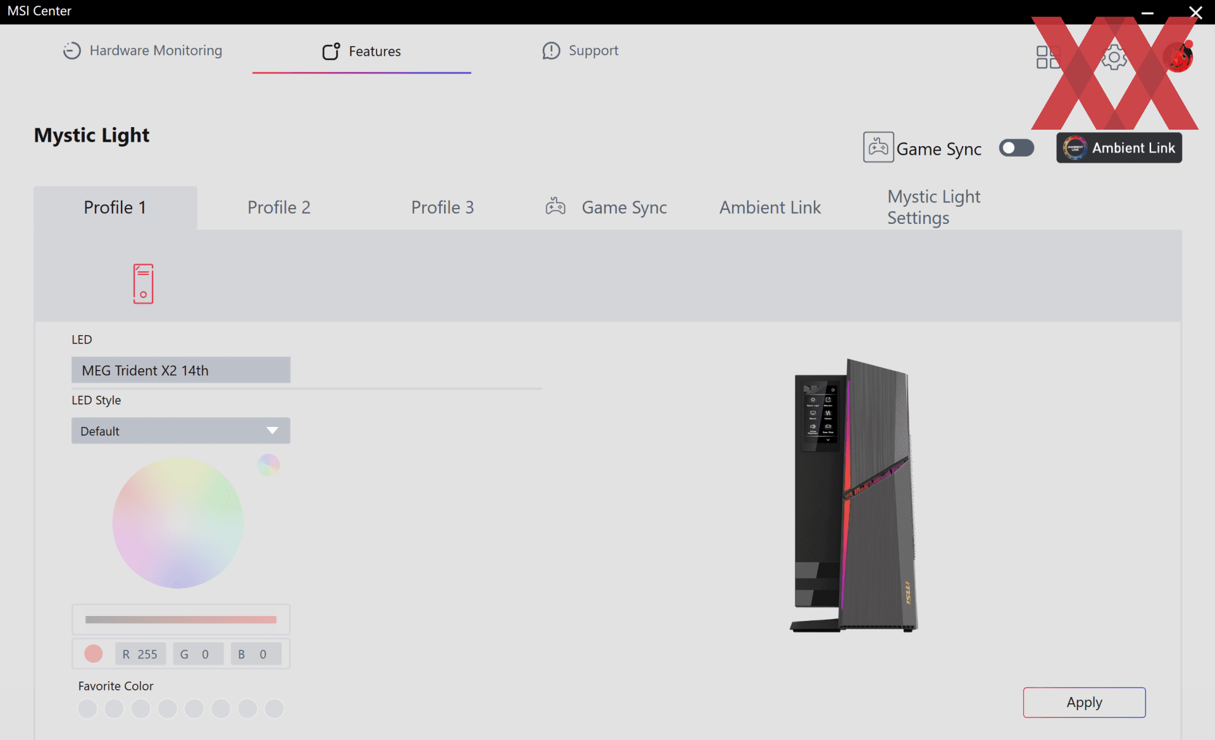
Task: Click the Features tab icon
Action: tap(331, 51)
